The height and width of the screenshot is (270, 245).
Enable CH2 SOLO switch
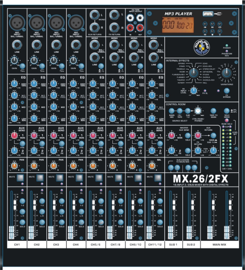click(x=42, y=222)
